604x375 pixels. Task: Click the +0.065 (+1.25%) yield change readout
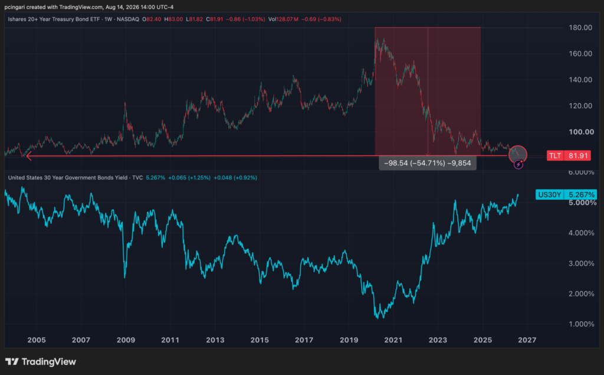coord(189,178)
